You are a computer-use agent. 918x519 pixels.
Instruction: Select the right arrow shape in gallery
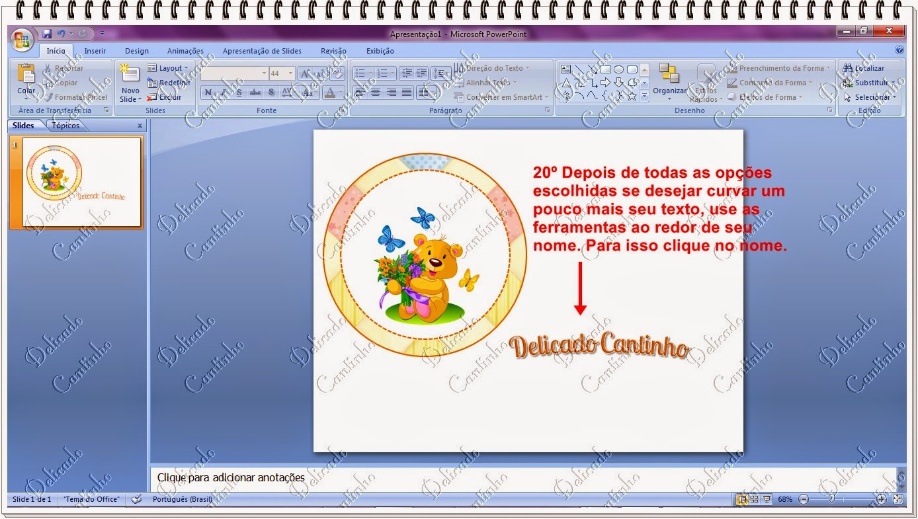605,83
